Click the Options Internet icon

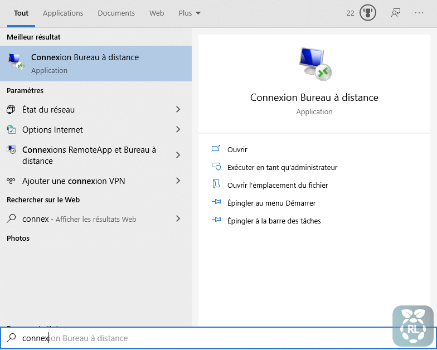click(11, 129)
